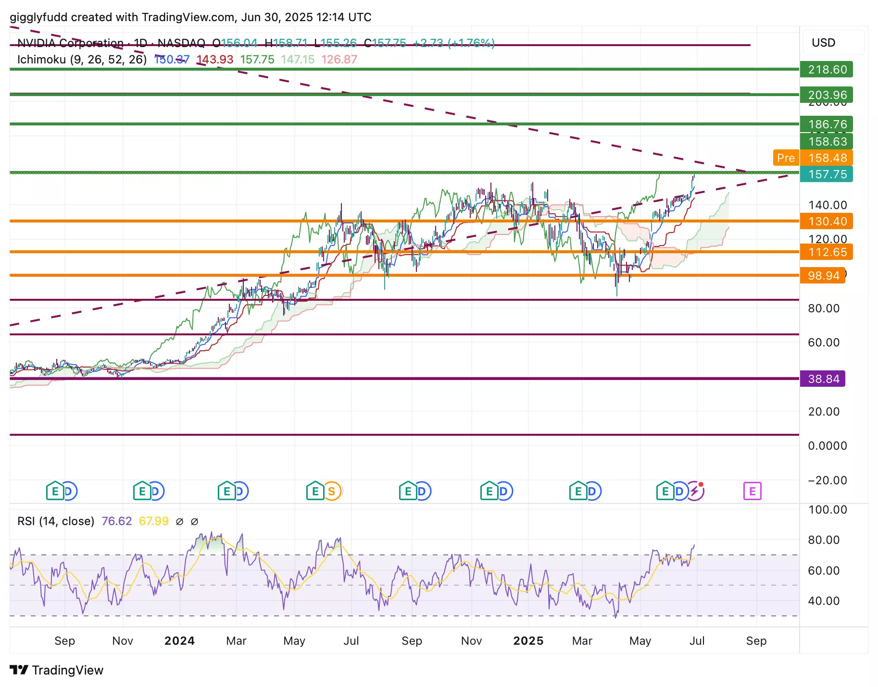Click the earnings E icon beside split marker
Viewport: 878px width, 687px height.
click(x=315, y=491)
